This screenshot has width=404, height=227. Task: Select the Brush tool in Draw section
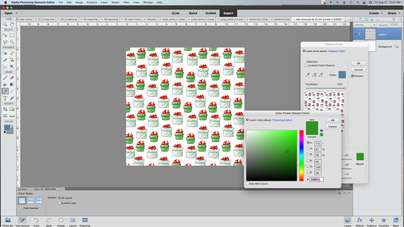coord(5,78)
